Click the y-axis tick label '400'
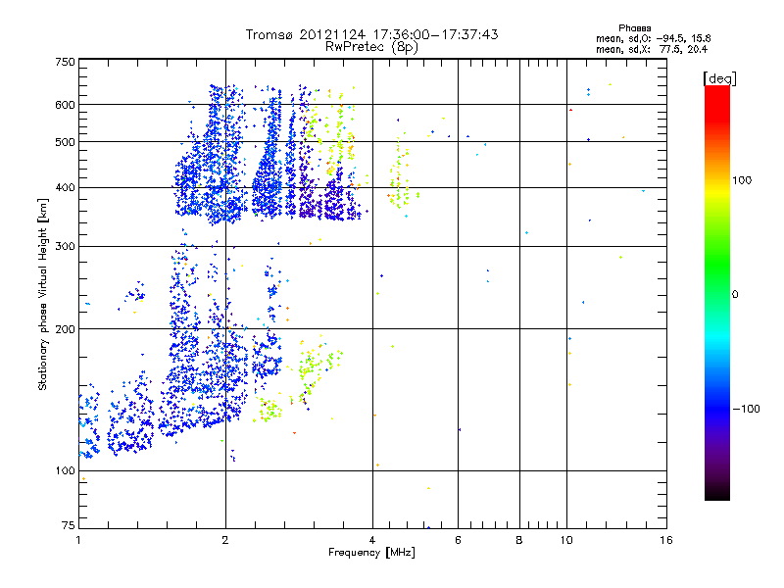 coord(65,188)
